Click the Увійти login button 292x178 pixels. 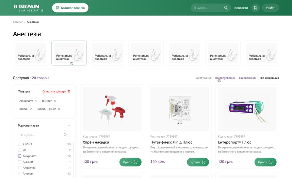click(x=271, y=8)
